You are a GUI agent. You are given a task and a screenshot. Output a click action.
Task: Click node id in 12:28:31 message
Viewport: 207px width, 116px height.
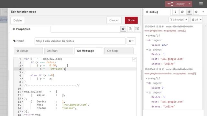179,26
